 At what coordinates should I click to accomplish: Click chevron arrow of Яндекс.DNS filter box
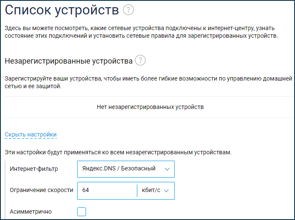pos(167,169)
